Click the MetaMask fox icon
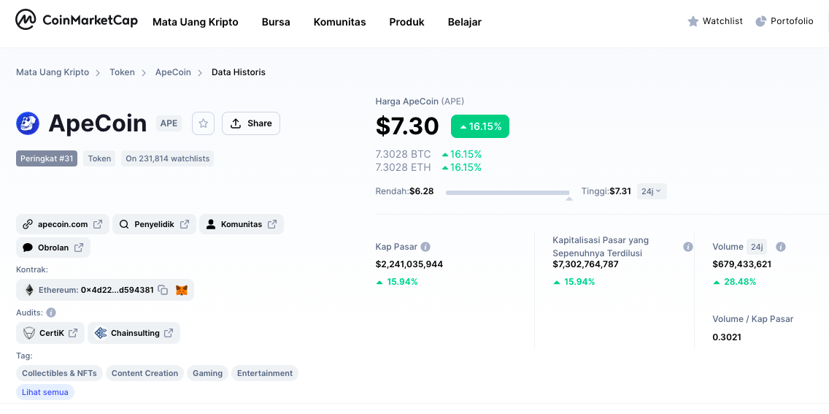Screen dimensions: 829x414 click(182, 290)
